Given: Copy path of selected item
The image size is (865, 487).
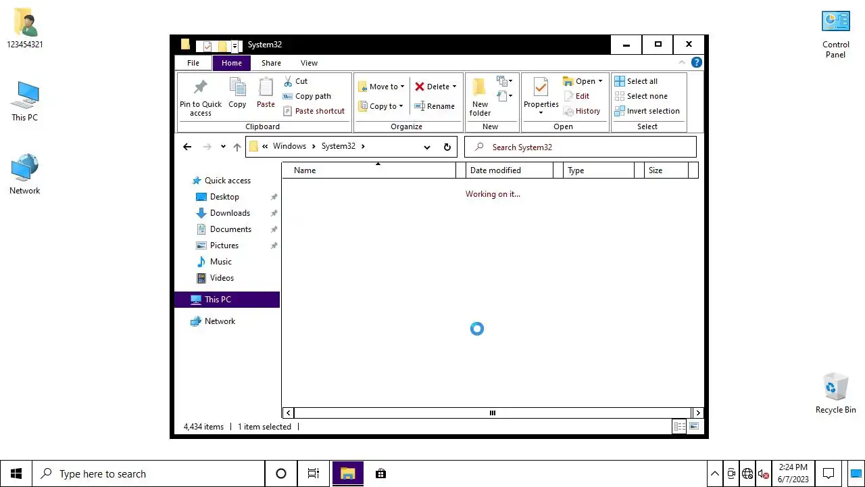Looking at the screenshot, I should pos(307,96).
